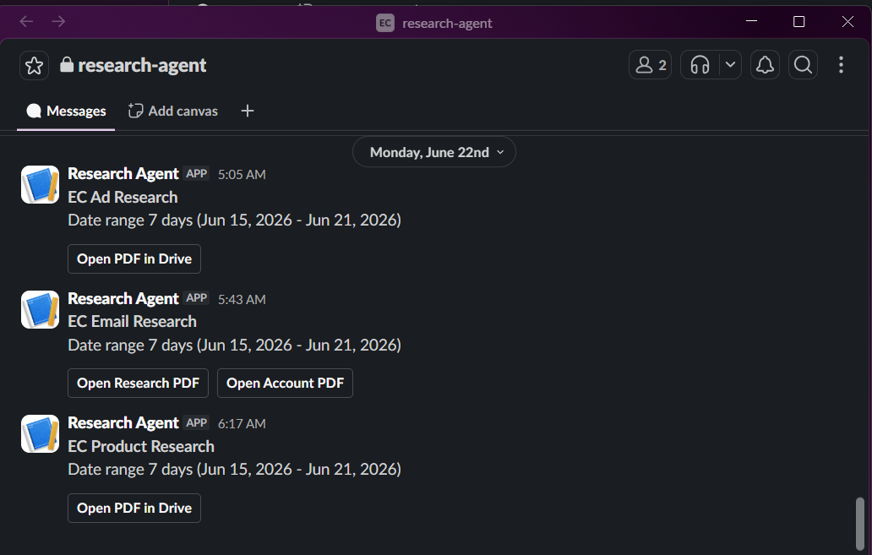
Task: Close the Slack window
Action: pos(847,22)
